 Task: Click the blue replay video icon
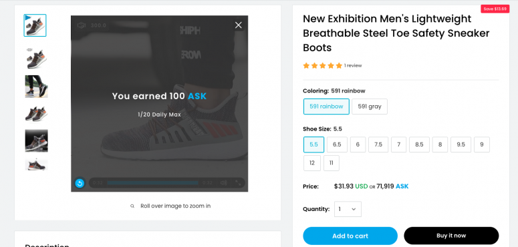tap(80, 183)
